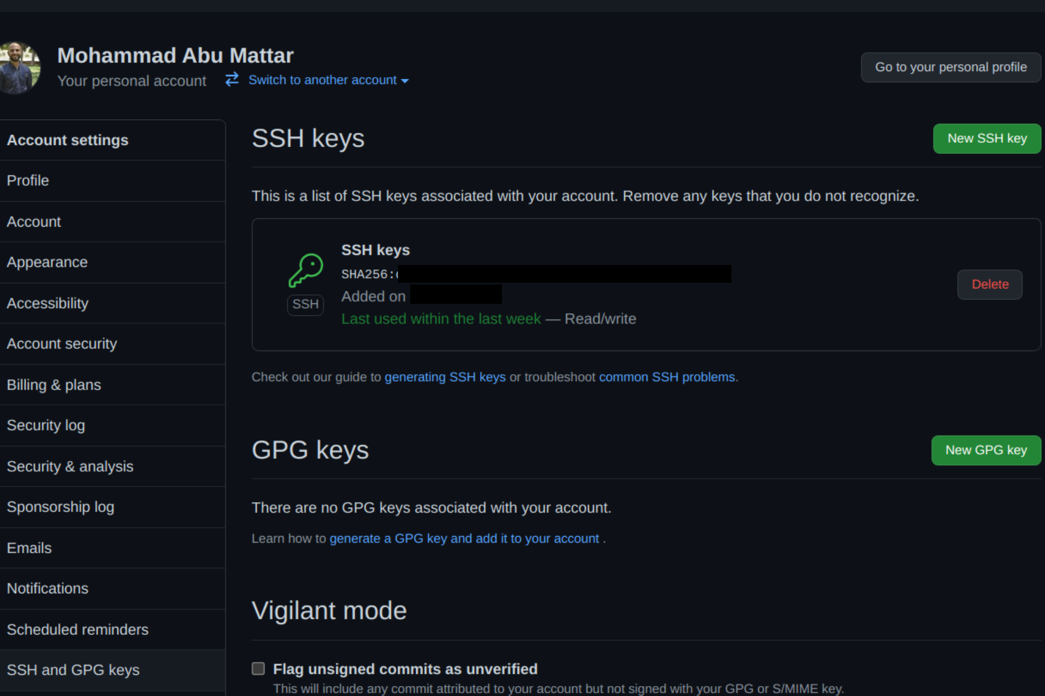Click the New GPG key button
The height and width of the screenshot is (696, 1045).
click(986, 450)
